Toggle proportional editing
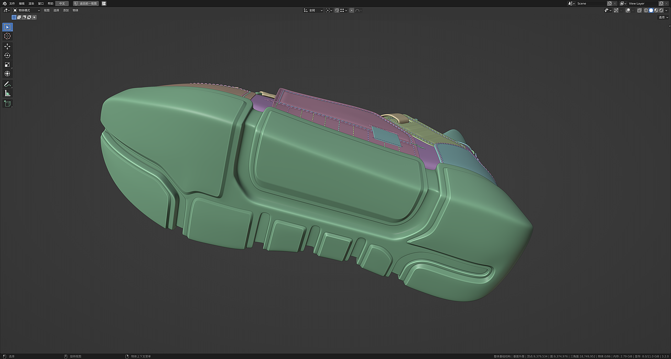Screen dimensions: 671x359 [x=352, y=10]
